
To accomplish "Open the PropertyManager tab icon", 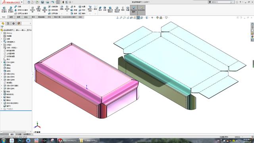I will tap(8, 23).
